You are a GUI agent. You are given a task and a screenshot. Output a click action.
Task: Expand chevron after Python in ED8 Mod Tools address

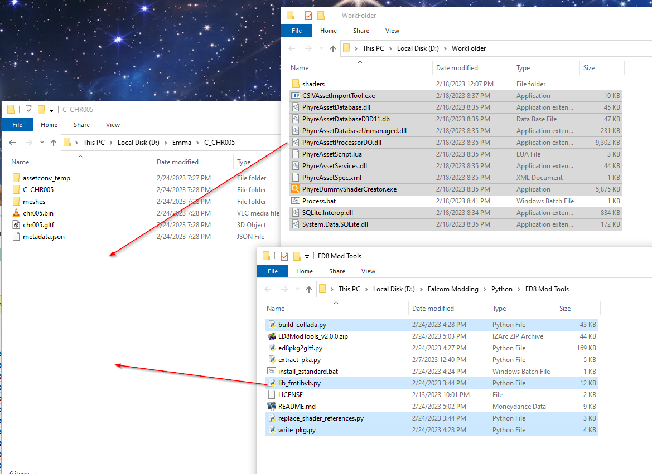(519, 289)
